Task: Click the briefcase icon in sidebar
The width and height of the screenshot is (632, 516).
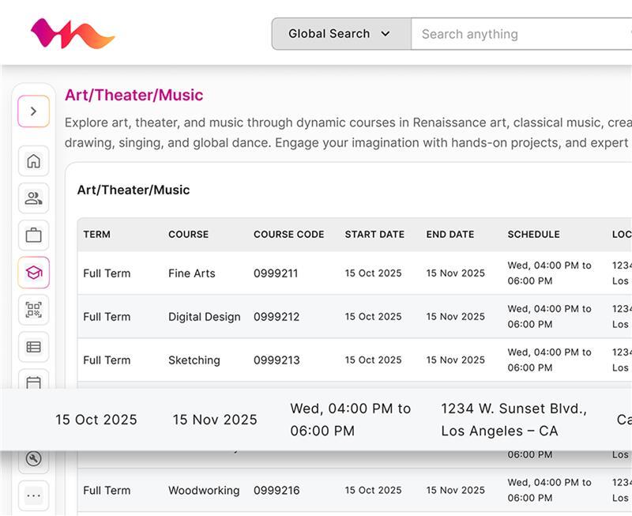Action: point(33,235)
